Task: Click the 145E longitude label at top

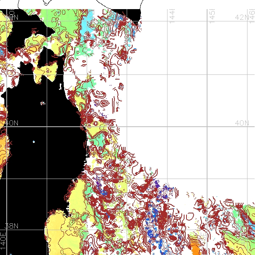Action: (212, 15)
